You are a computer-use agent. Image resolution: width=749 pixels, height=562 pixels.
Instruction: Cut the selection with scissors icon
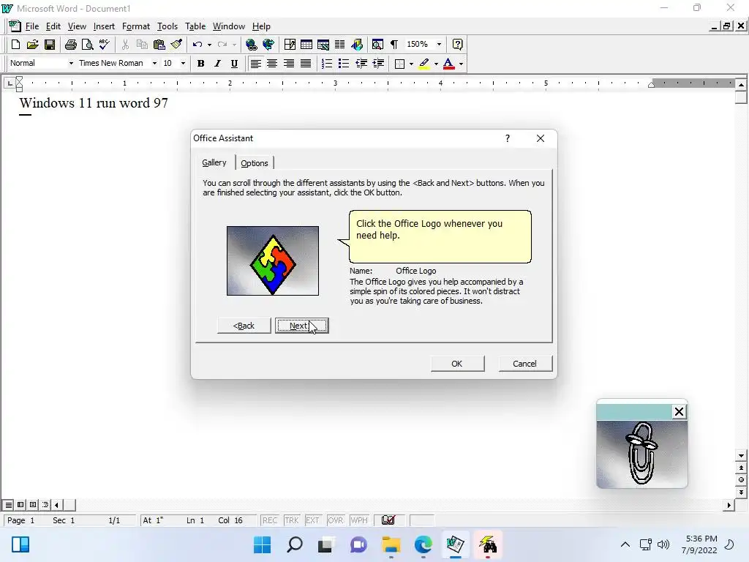click(x=125, y=45)
